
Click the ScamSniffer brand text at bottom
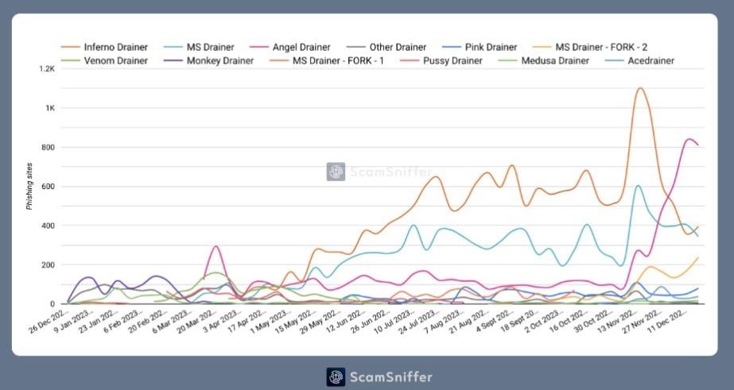391,377
